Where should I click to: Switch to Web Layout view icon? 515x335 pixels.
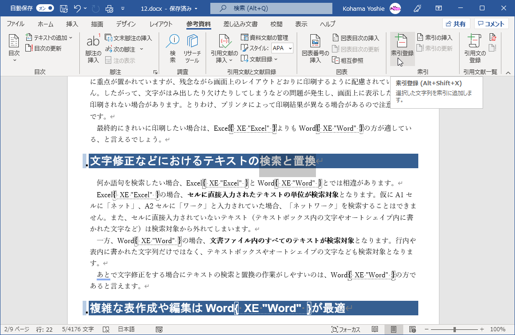click(413, 329)
